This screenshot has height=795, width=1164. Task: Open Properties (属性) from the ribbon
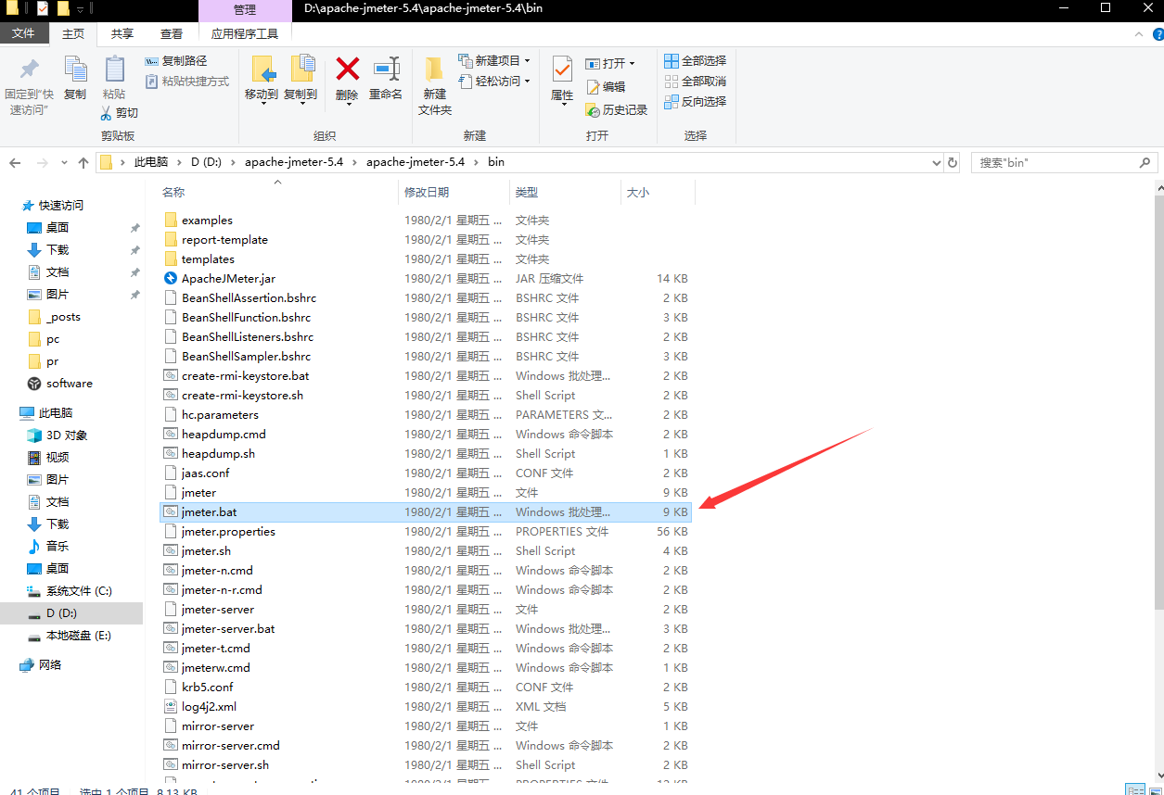562,70
